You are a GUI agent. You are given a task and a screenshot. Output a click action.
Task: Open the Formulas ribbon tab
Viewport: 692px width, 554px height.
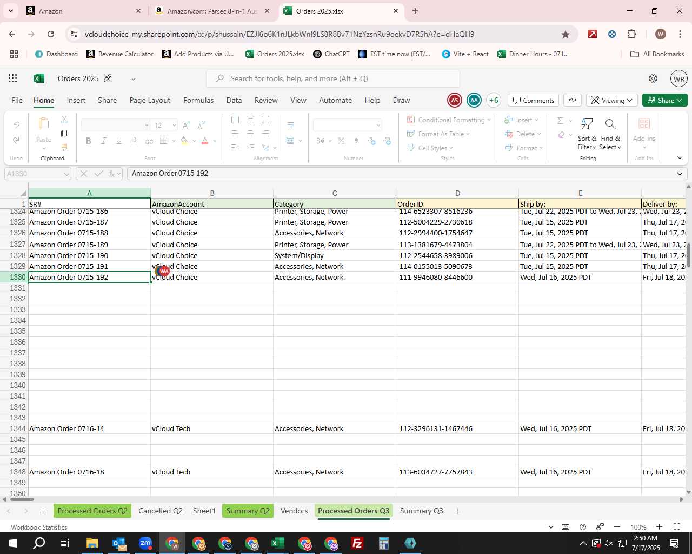click(198, 100)
